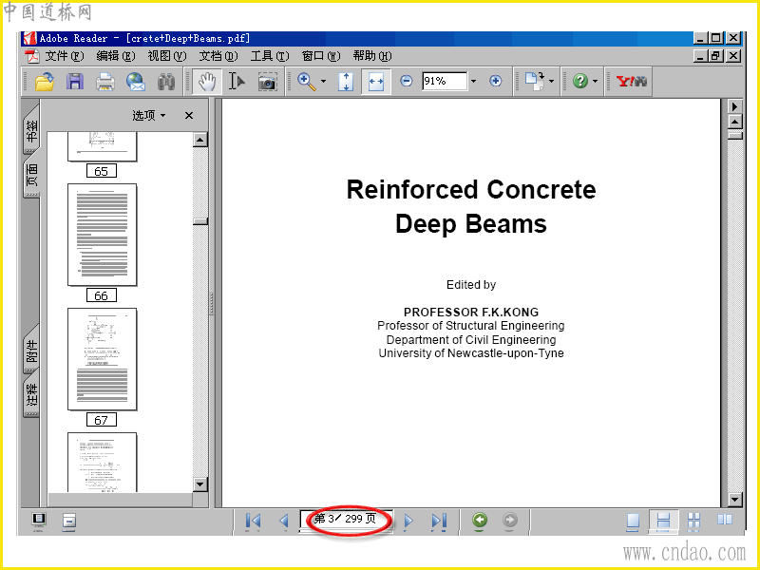The height and width of the screenshot is (570, 760).
Task: Open the 编辑(E) menu
Action: [115, 56]
